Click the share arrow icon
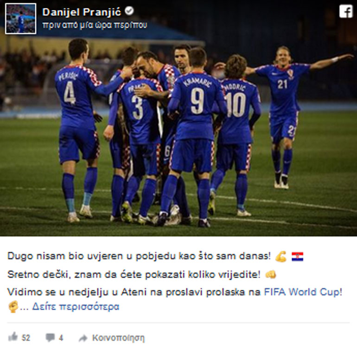 pos(83,338)
